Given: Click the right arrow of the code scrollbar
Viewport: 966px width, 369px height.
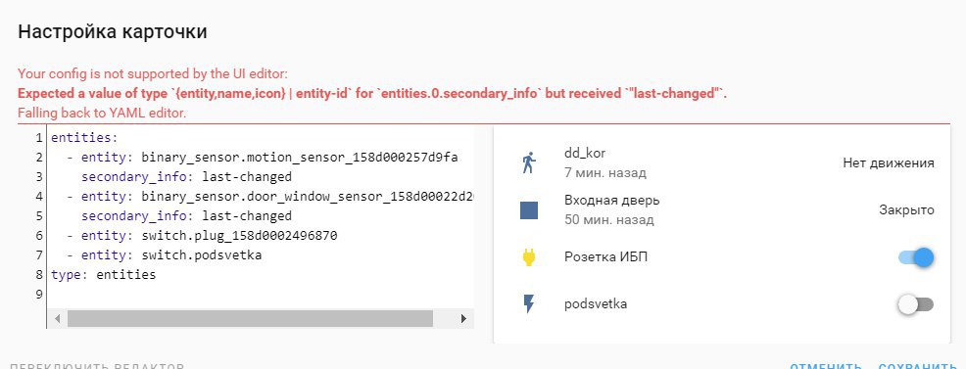Looking at the screenshot, I should coord(464,318).
